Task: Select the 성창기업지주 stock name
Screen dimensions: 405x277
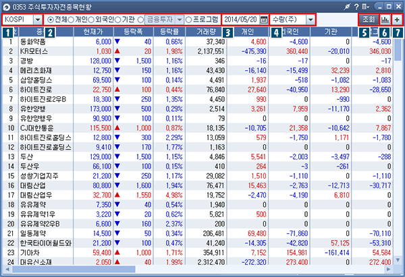Action: tap(39, 176)
